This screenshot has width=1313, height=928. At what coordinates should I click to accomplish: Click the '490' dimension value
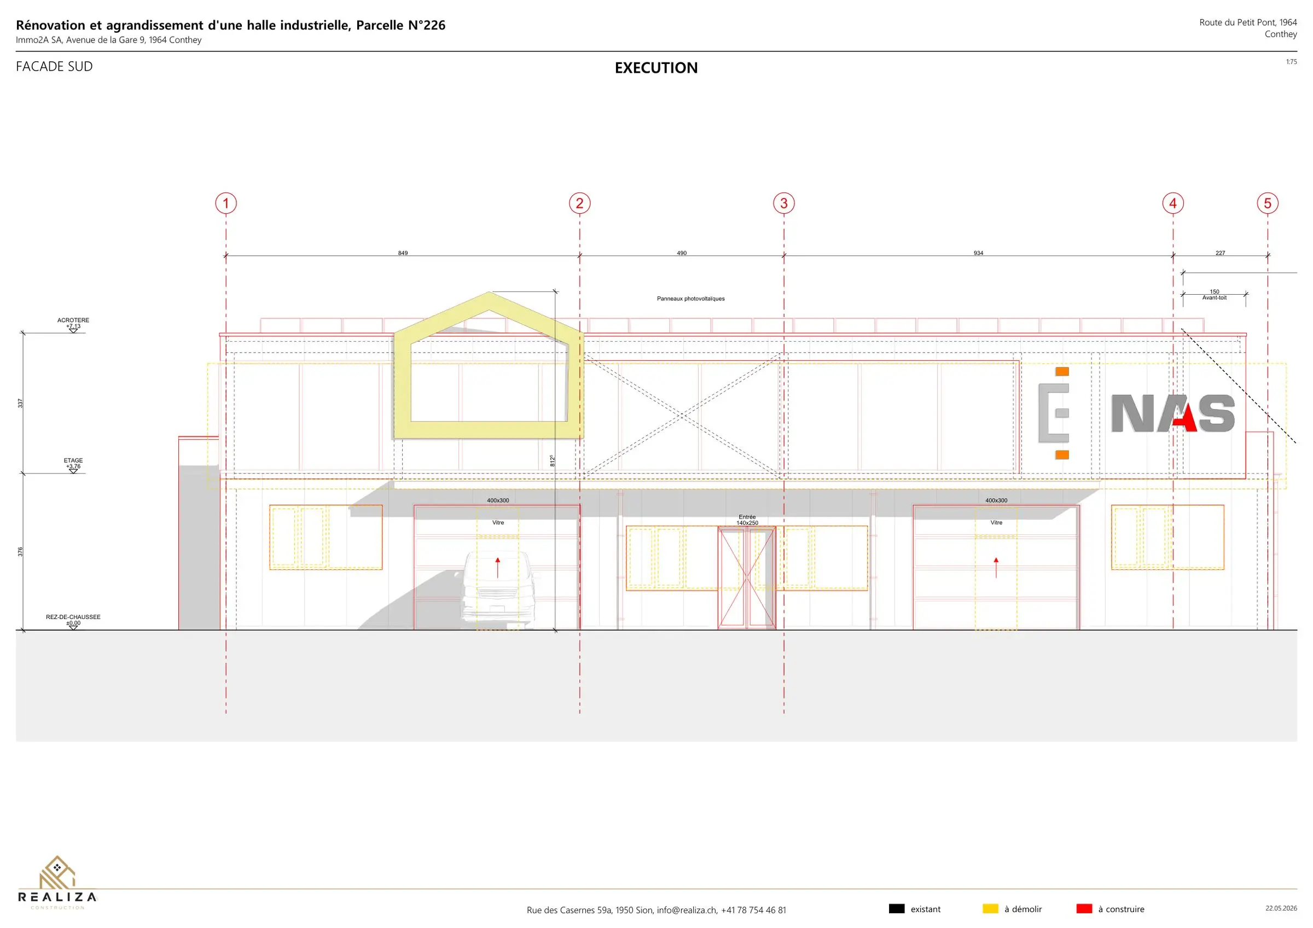click(682, 253)
